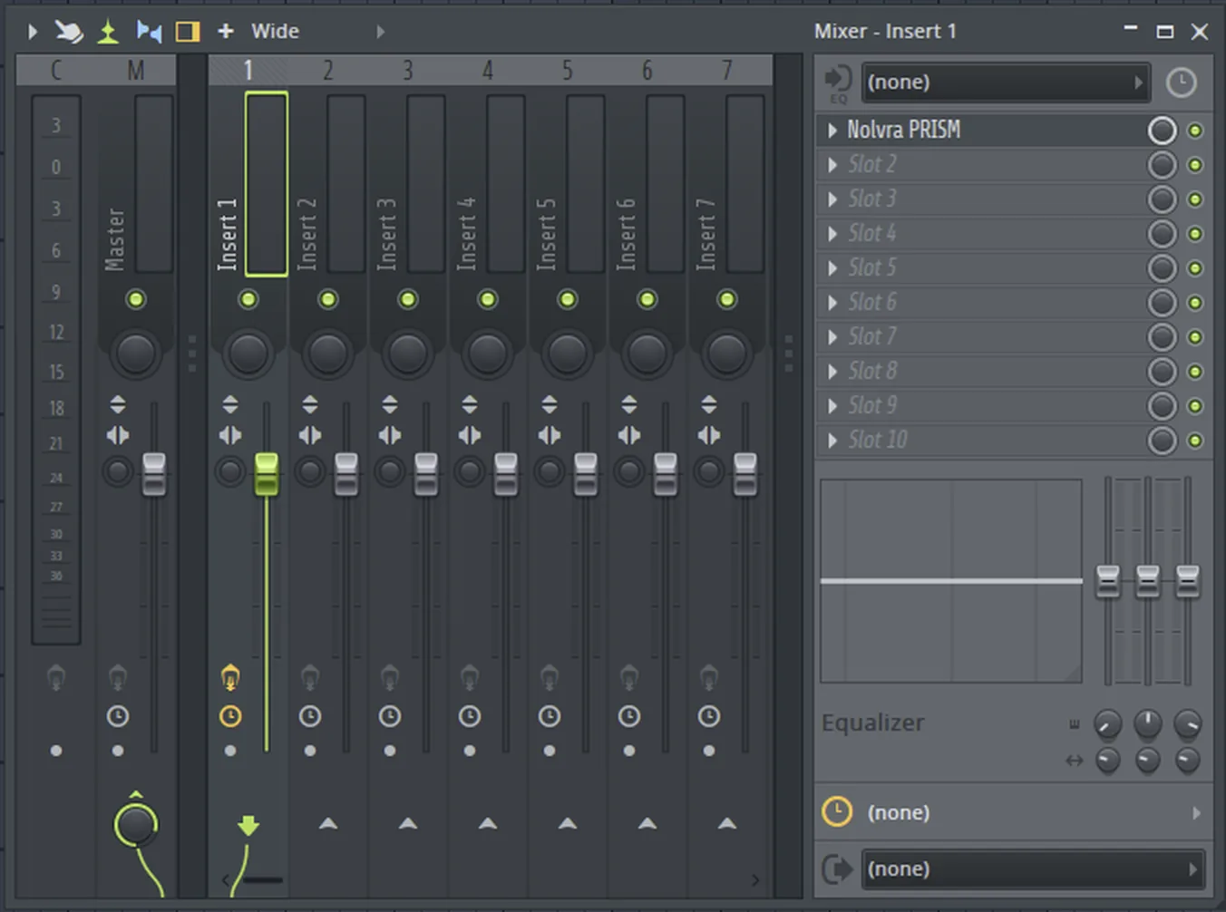Toggle the Slot 3 enable LED
The height and width of the screenshot is (912, 1226).
click(x=1195, y=199)
